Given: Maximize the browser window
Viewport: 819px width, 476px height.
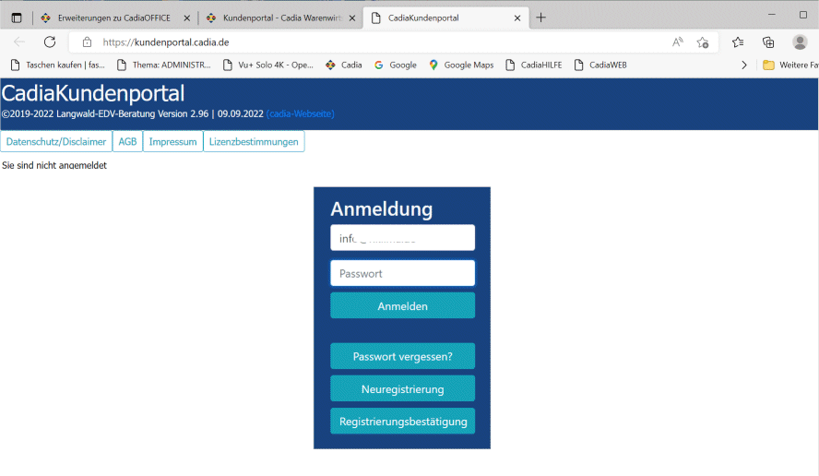Looking at the screenshot, I should tap(803, 15).
